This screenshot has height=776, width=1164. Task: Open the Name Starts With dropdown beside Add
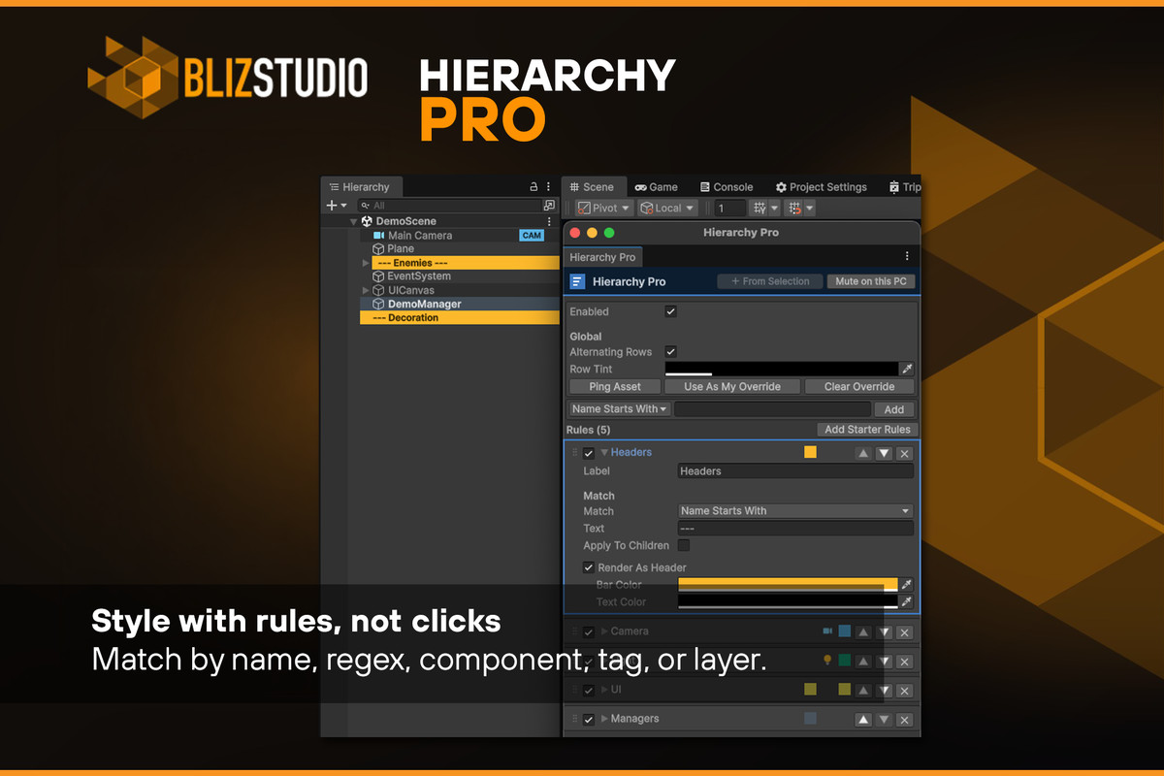[x=619, y=409]
